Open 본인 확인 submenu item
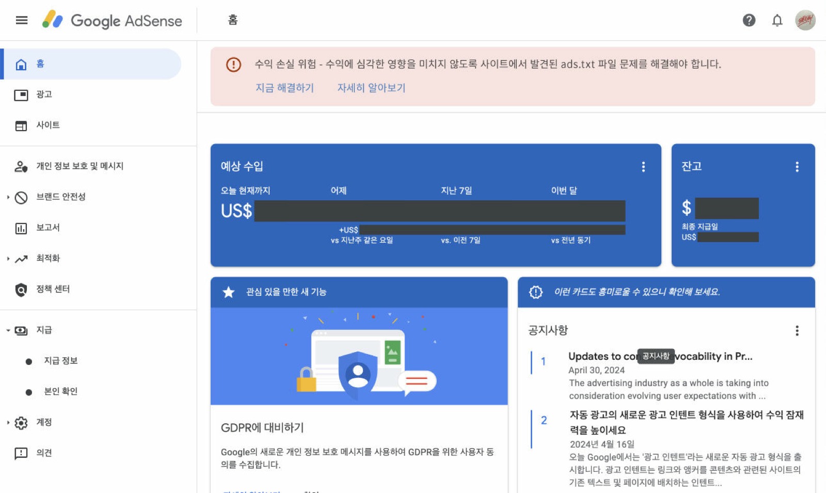 [x=60, y=391]
